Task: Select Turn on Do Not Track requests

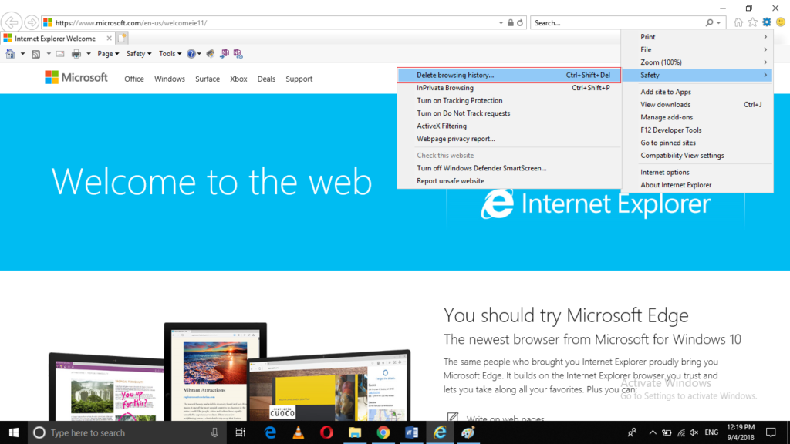Action: (x=509, y=113)
